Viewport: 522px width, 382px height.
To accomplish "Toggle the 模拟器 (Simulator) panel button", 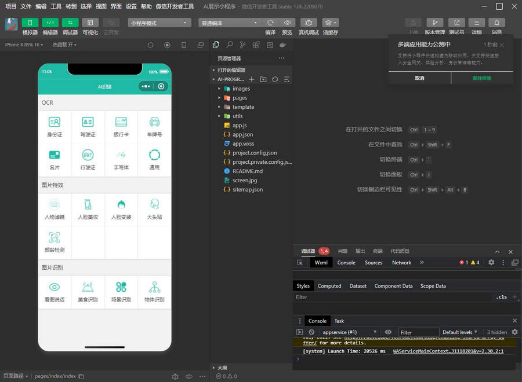I will (30, 23).
